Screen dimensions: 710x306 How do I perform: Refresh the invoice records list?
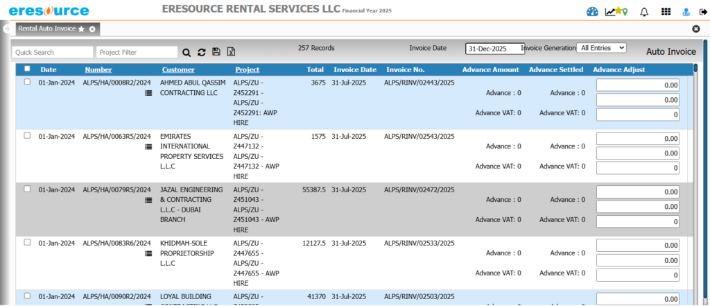[x=201, y=52]
